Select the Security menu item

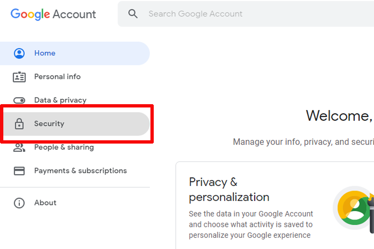coord(49,124)
